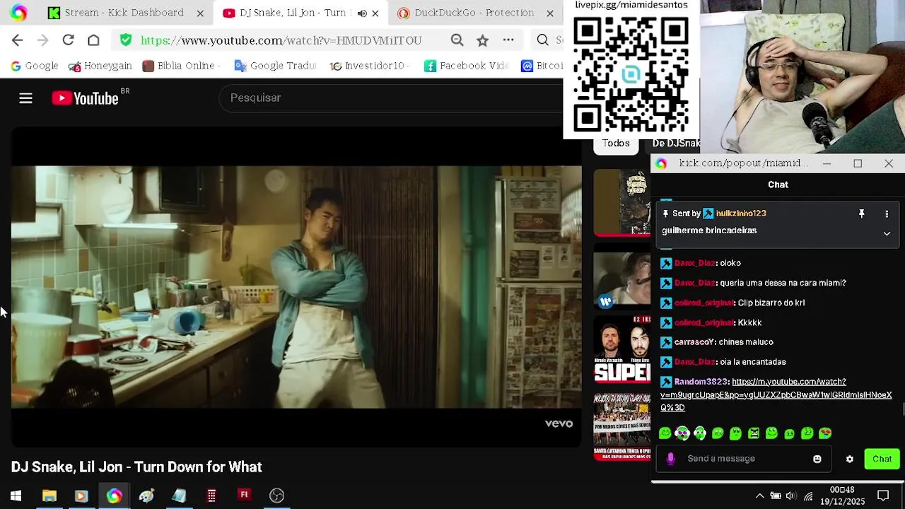Screen dimensions: 905x509
Task: Open the browser logo menu beside the tabs
Action: click(x=18, y=13)
